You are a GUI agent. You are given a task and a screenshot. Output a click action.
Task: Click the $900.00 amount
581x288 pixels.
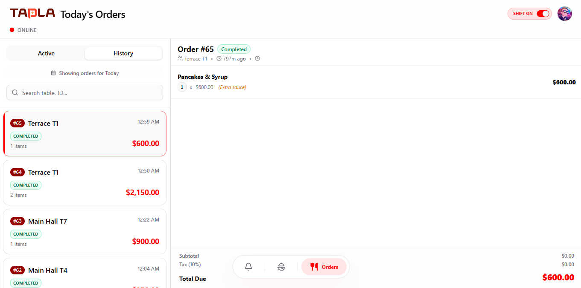[x=146, y=242]
